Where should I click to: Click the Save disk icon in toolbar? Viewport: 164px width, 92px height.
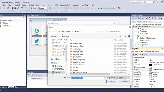click(15, 8)
